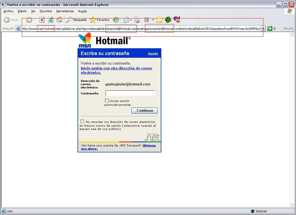The width and height of the screenshot is (296, 215).
Task: Open the Herramientas menu
Action: point(65,11)
